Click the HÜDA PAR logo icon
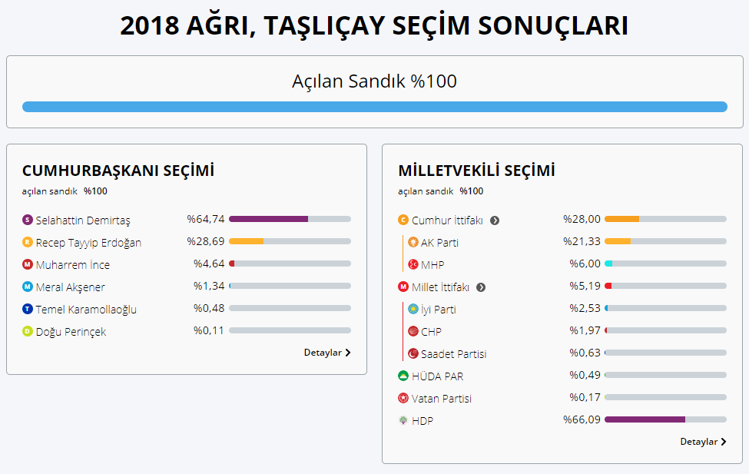 [x=403, y=376]
